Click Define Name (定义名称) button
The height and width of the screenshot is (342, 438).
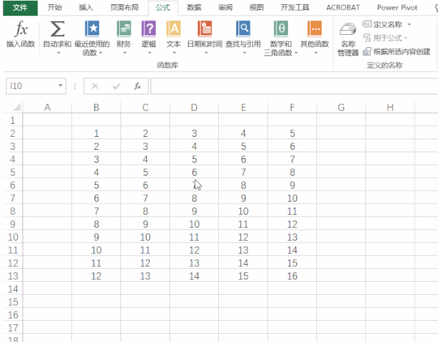coord(383,25)
